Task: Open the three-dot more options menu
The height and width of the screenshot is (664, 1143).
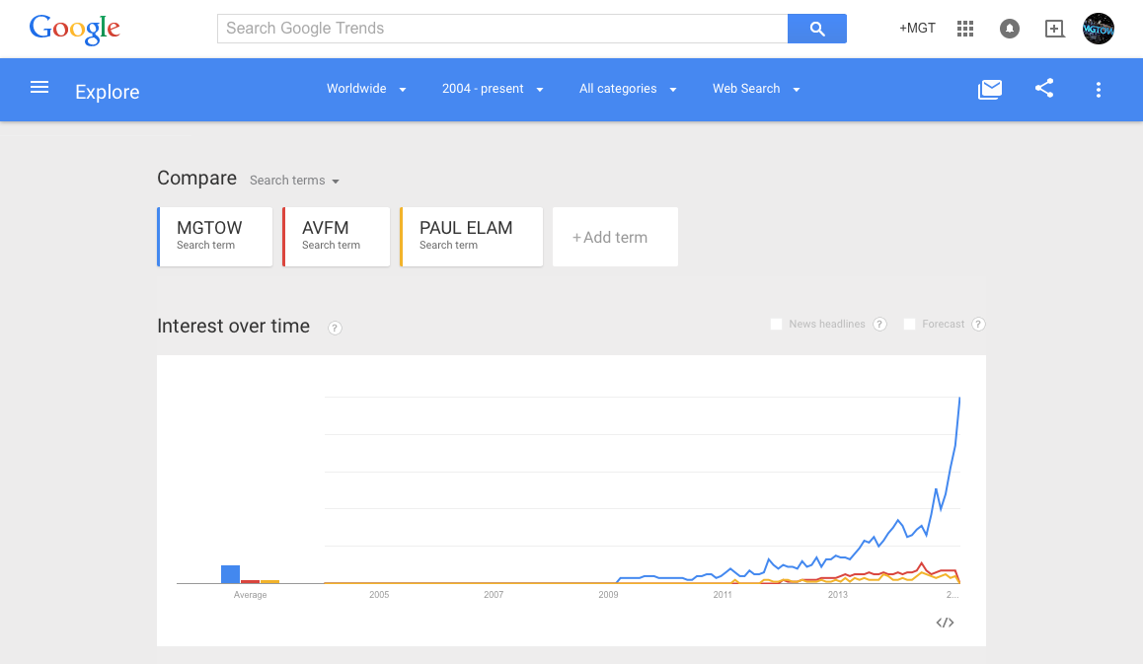Action: click(1099, 90)
